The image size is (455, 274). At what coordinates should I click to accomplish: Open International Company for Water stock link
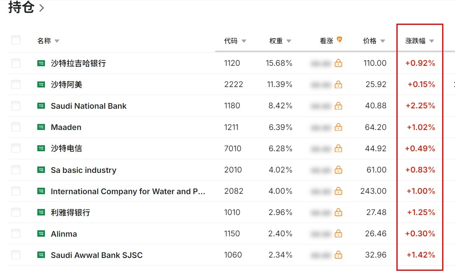[128, 191]
